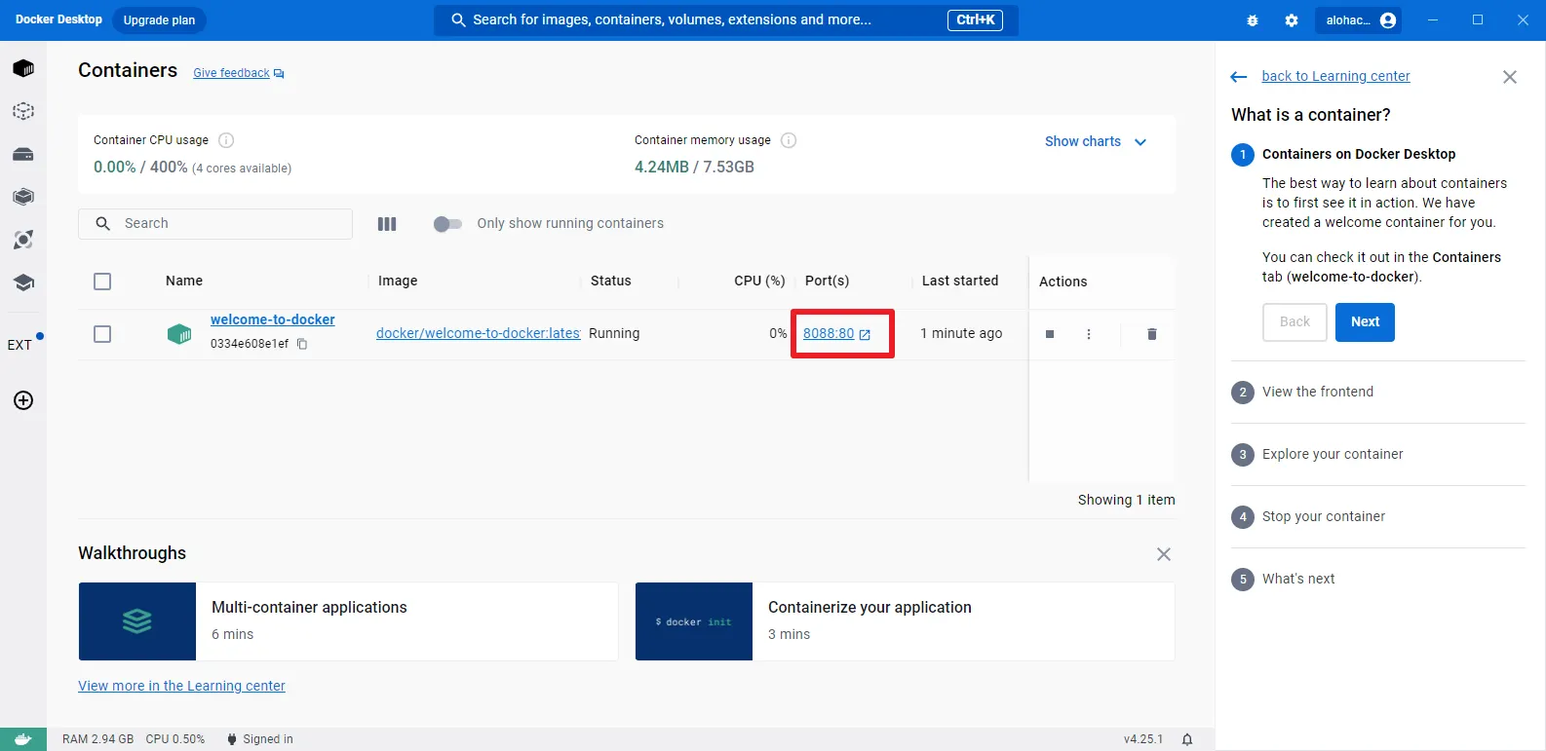1546x751 pixels.
Task: Expand Show charts
Action: click(1096, 141)
